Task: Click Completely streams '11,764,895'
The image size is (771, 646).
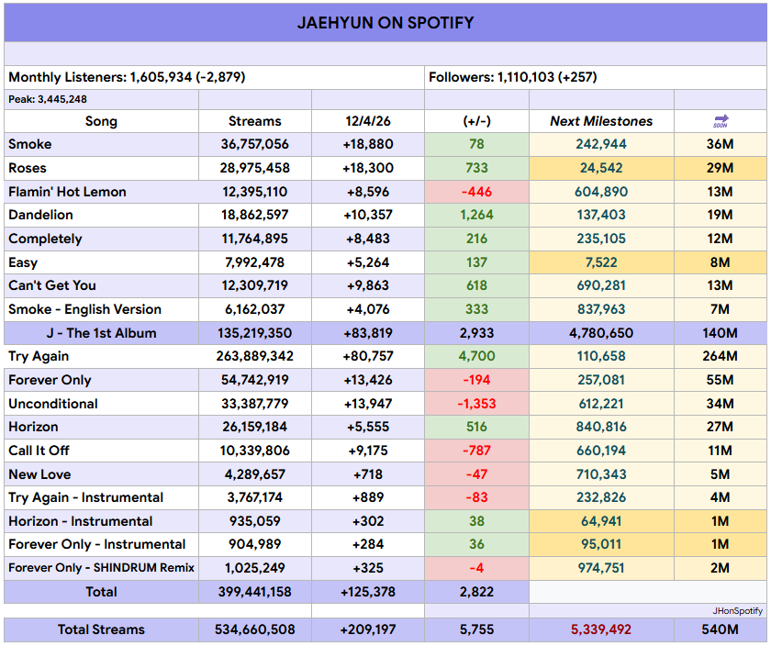Action: pyautogui.click(x=255, y=239)
